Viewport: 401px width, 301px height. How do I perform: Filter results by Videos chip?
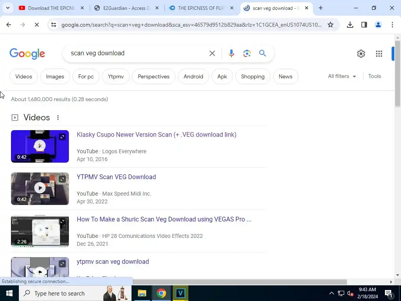pyautogui.click(x=23, y=76)
